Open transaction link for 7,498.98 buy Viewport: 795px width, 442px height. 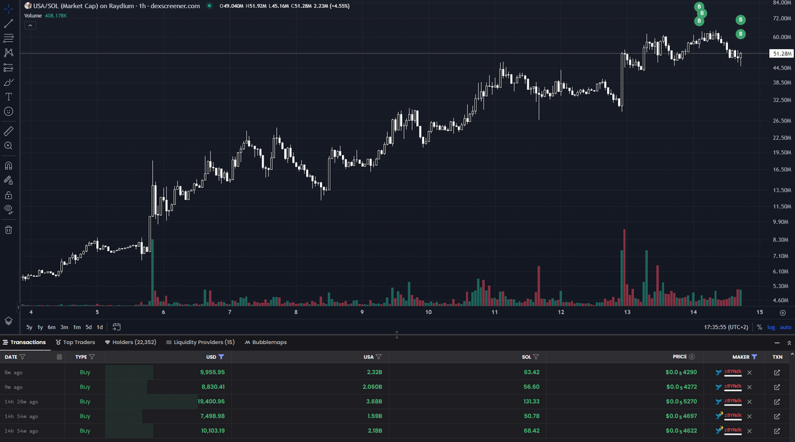pos(777,416)
